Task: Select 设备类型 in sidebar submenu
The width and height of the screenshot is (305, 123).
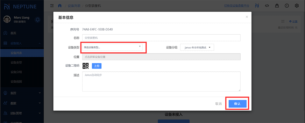Action: (x=16, y=62)
